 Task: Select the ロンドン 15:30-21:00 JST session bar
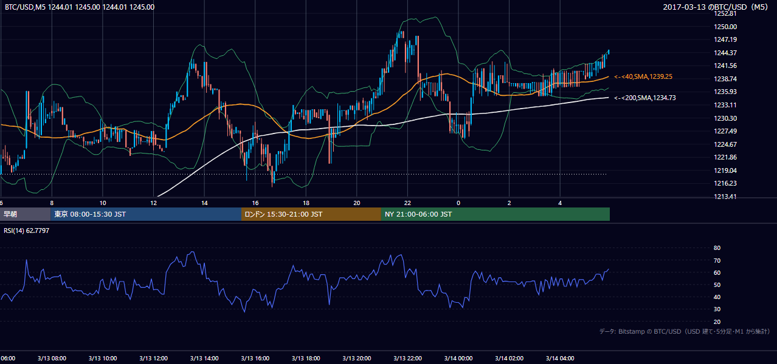click(311, 214)
